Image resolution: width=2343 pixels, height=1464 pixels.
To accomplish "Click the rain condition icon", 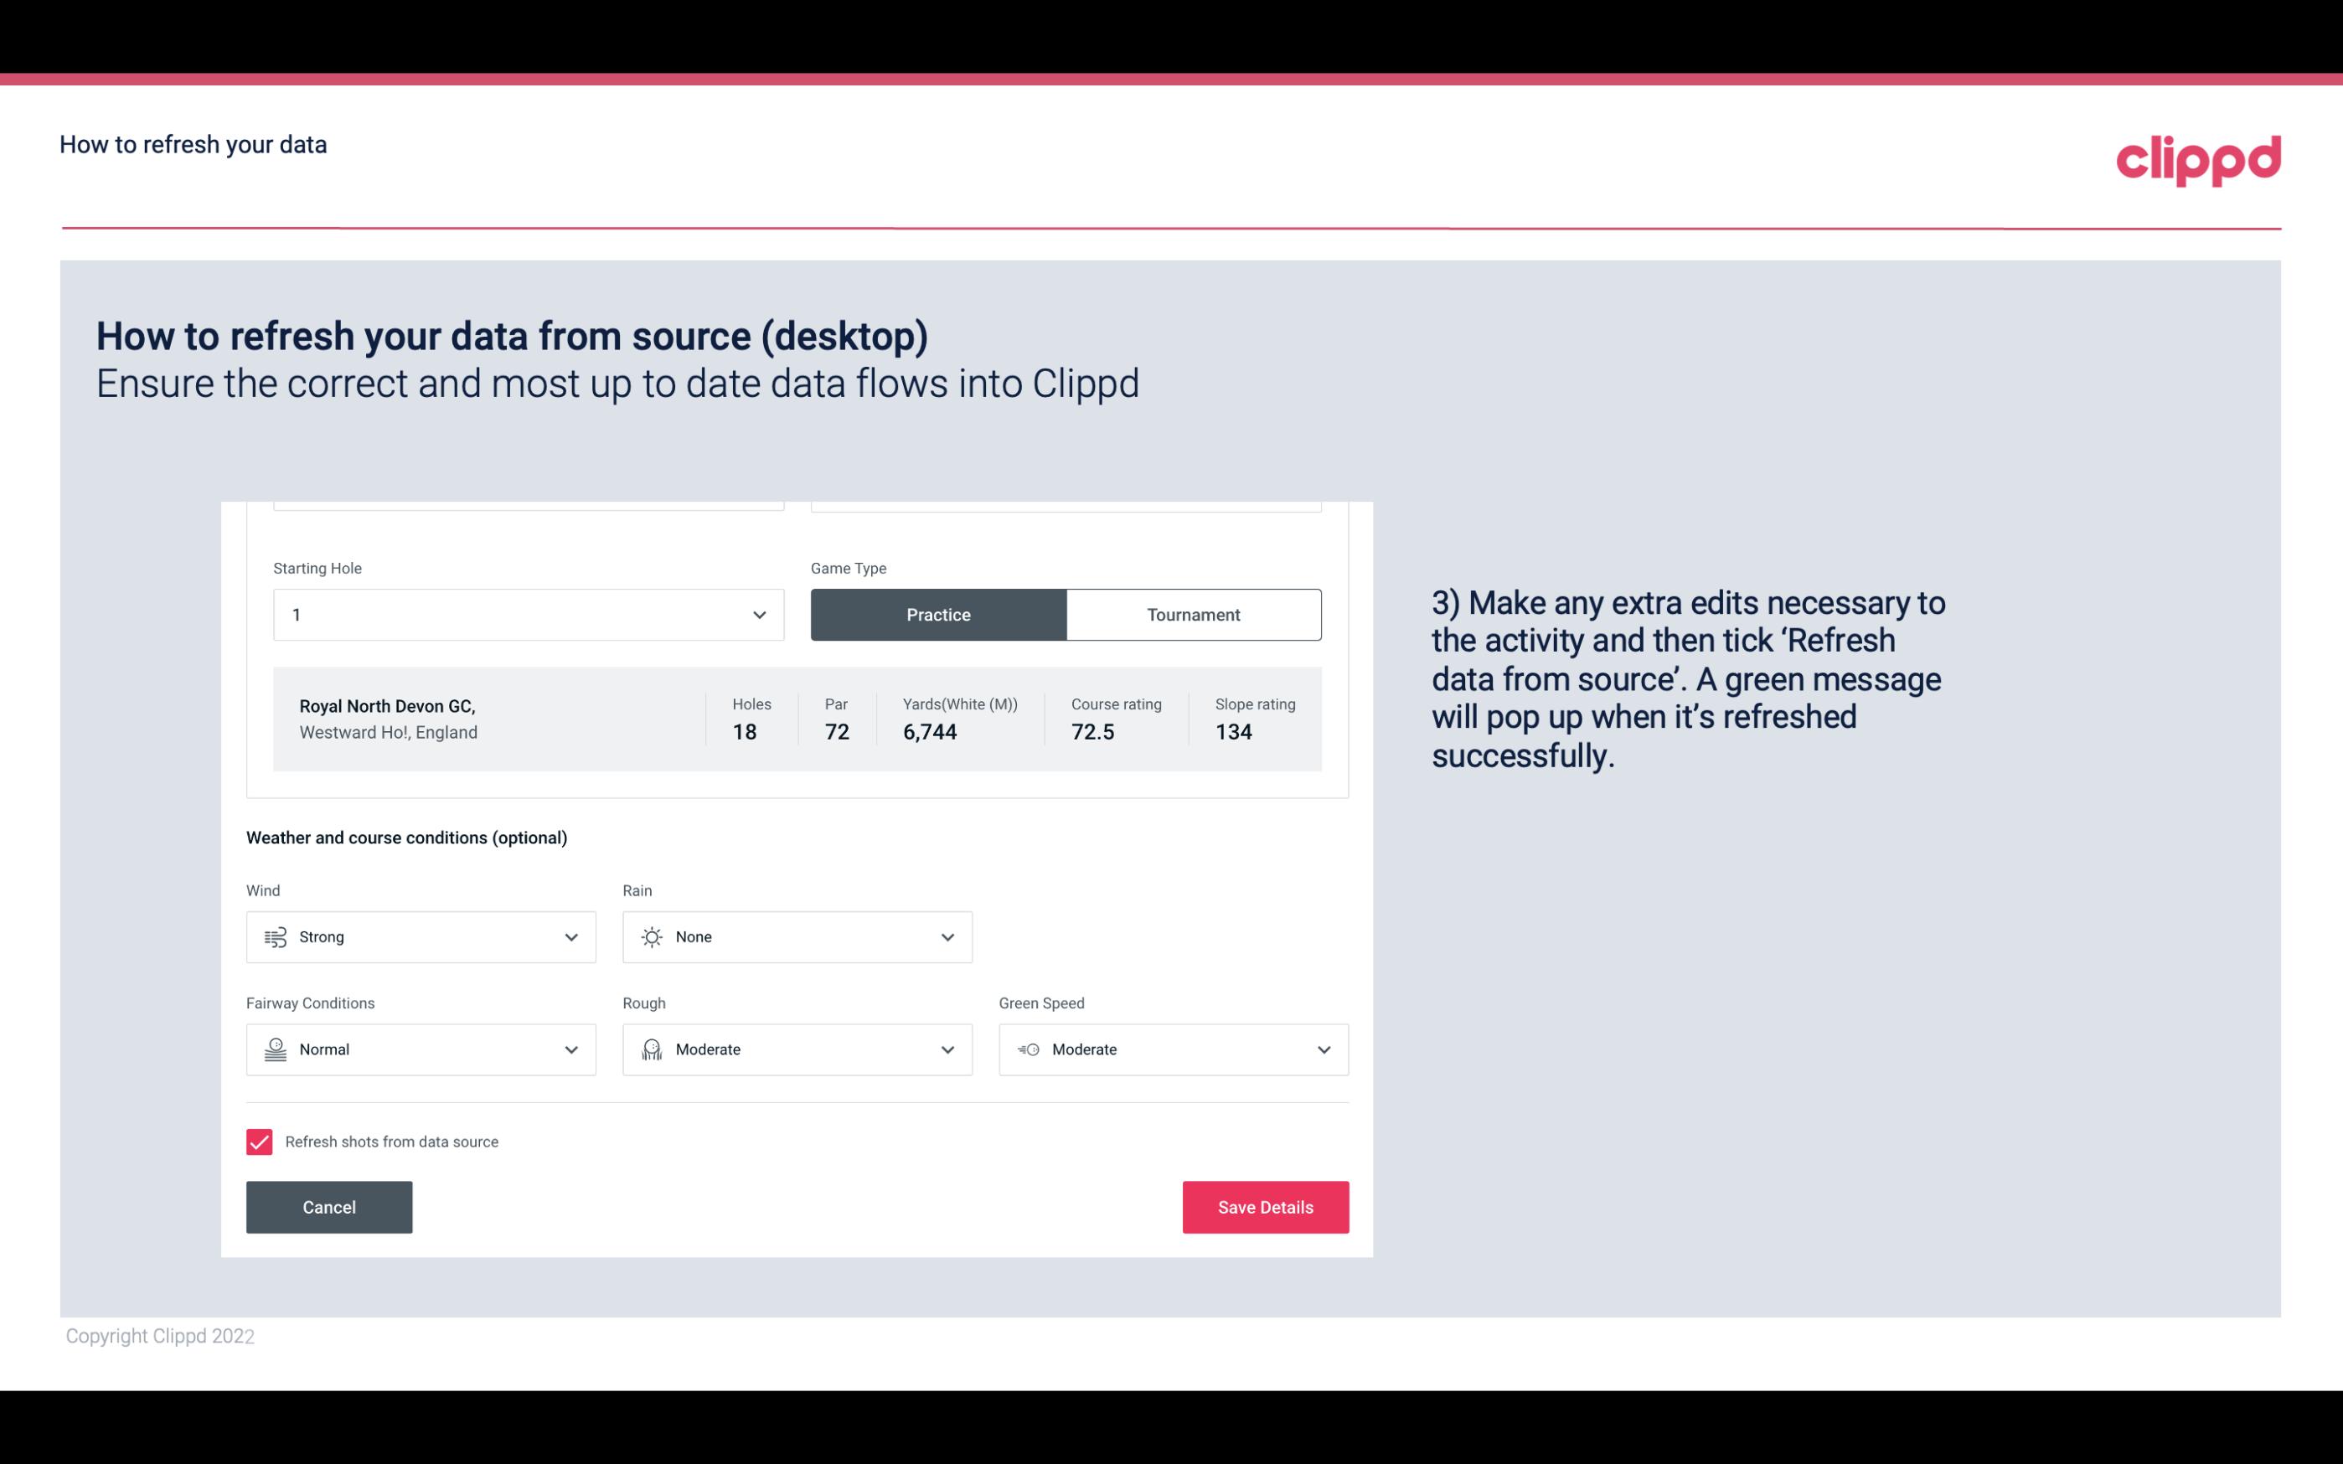I will coord(651,936).
